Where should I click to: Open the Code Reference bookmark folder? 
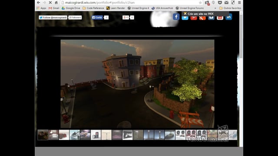pyautogui.click(x=93, y=8)
